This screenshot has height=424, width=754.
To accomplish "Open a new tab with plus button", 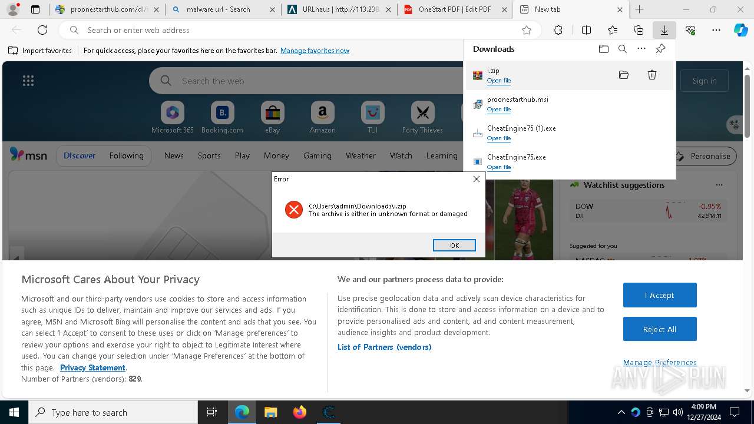I will (640, 9).
